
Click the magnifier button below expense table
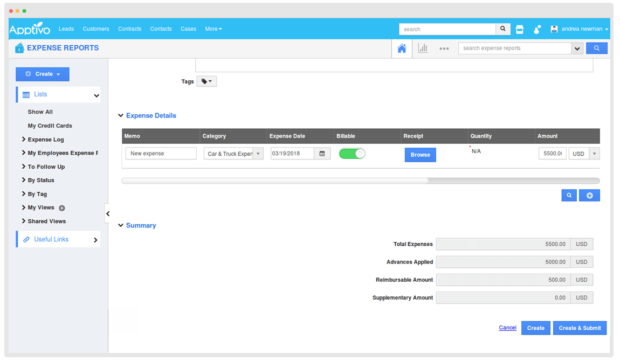tap(569, 196)
